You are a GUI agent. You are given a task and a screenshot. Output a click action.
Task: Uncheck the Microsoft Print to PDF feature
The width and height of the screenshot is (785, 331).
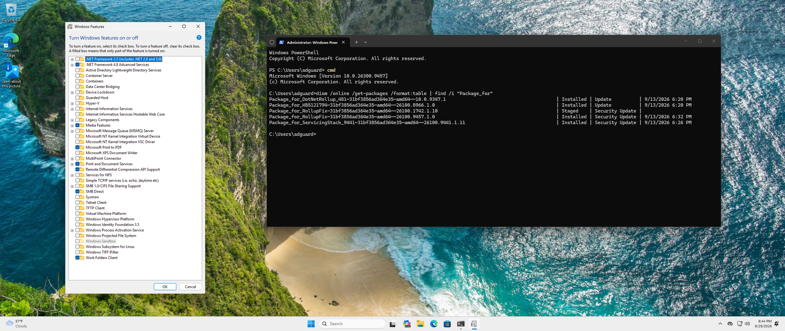(77, 147)
